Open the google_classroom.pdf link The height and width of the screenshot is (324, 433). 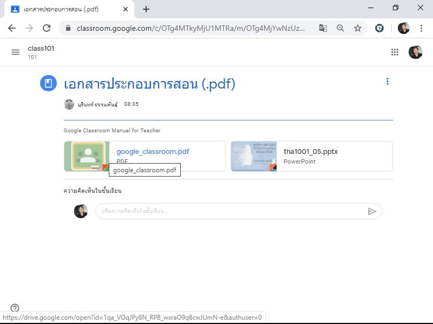pyautogui.click(x=153, y=152)
